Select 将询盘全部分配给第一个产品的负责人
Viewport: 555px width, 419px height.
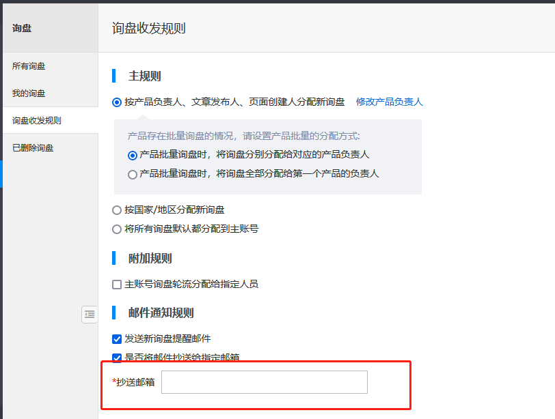pos(133,173)
